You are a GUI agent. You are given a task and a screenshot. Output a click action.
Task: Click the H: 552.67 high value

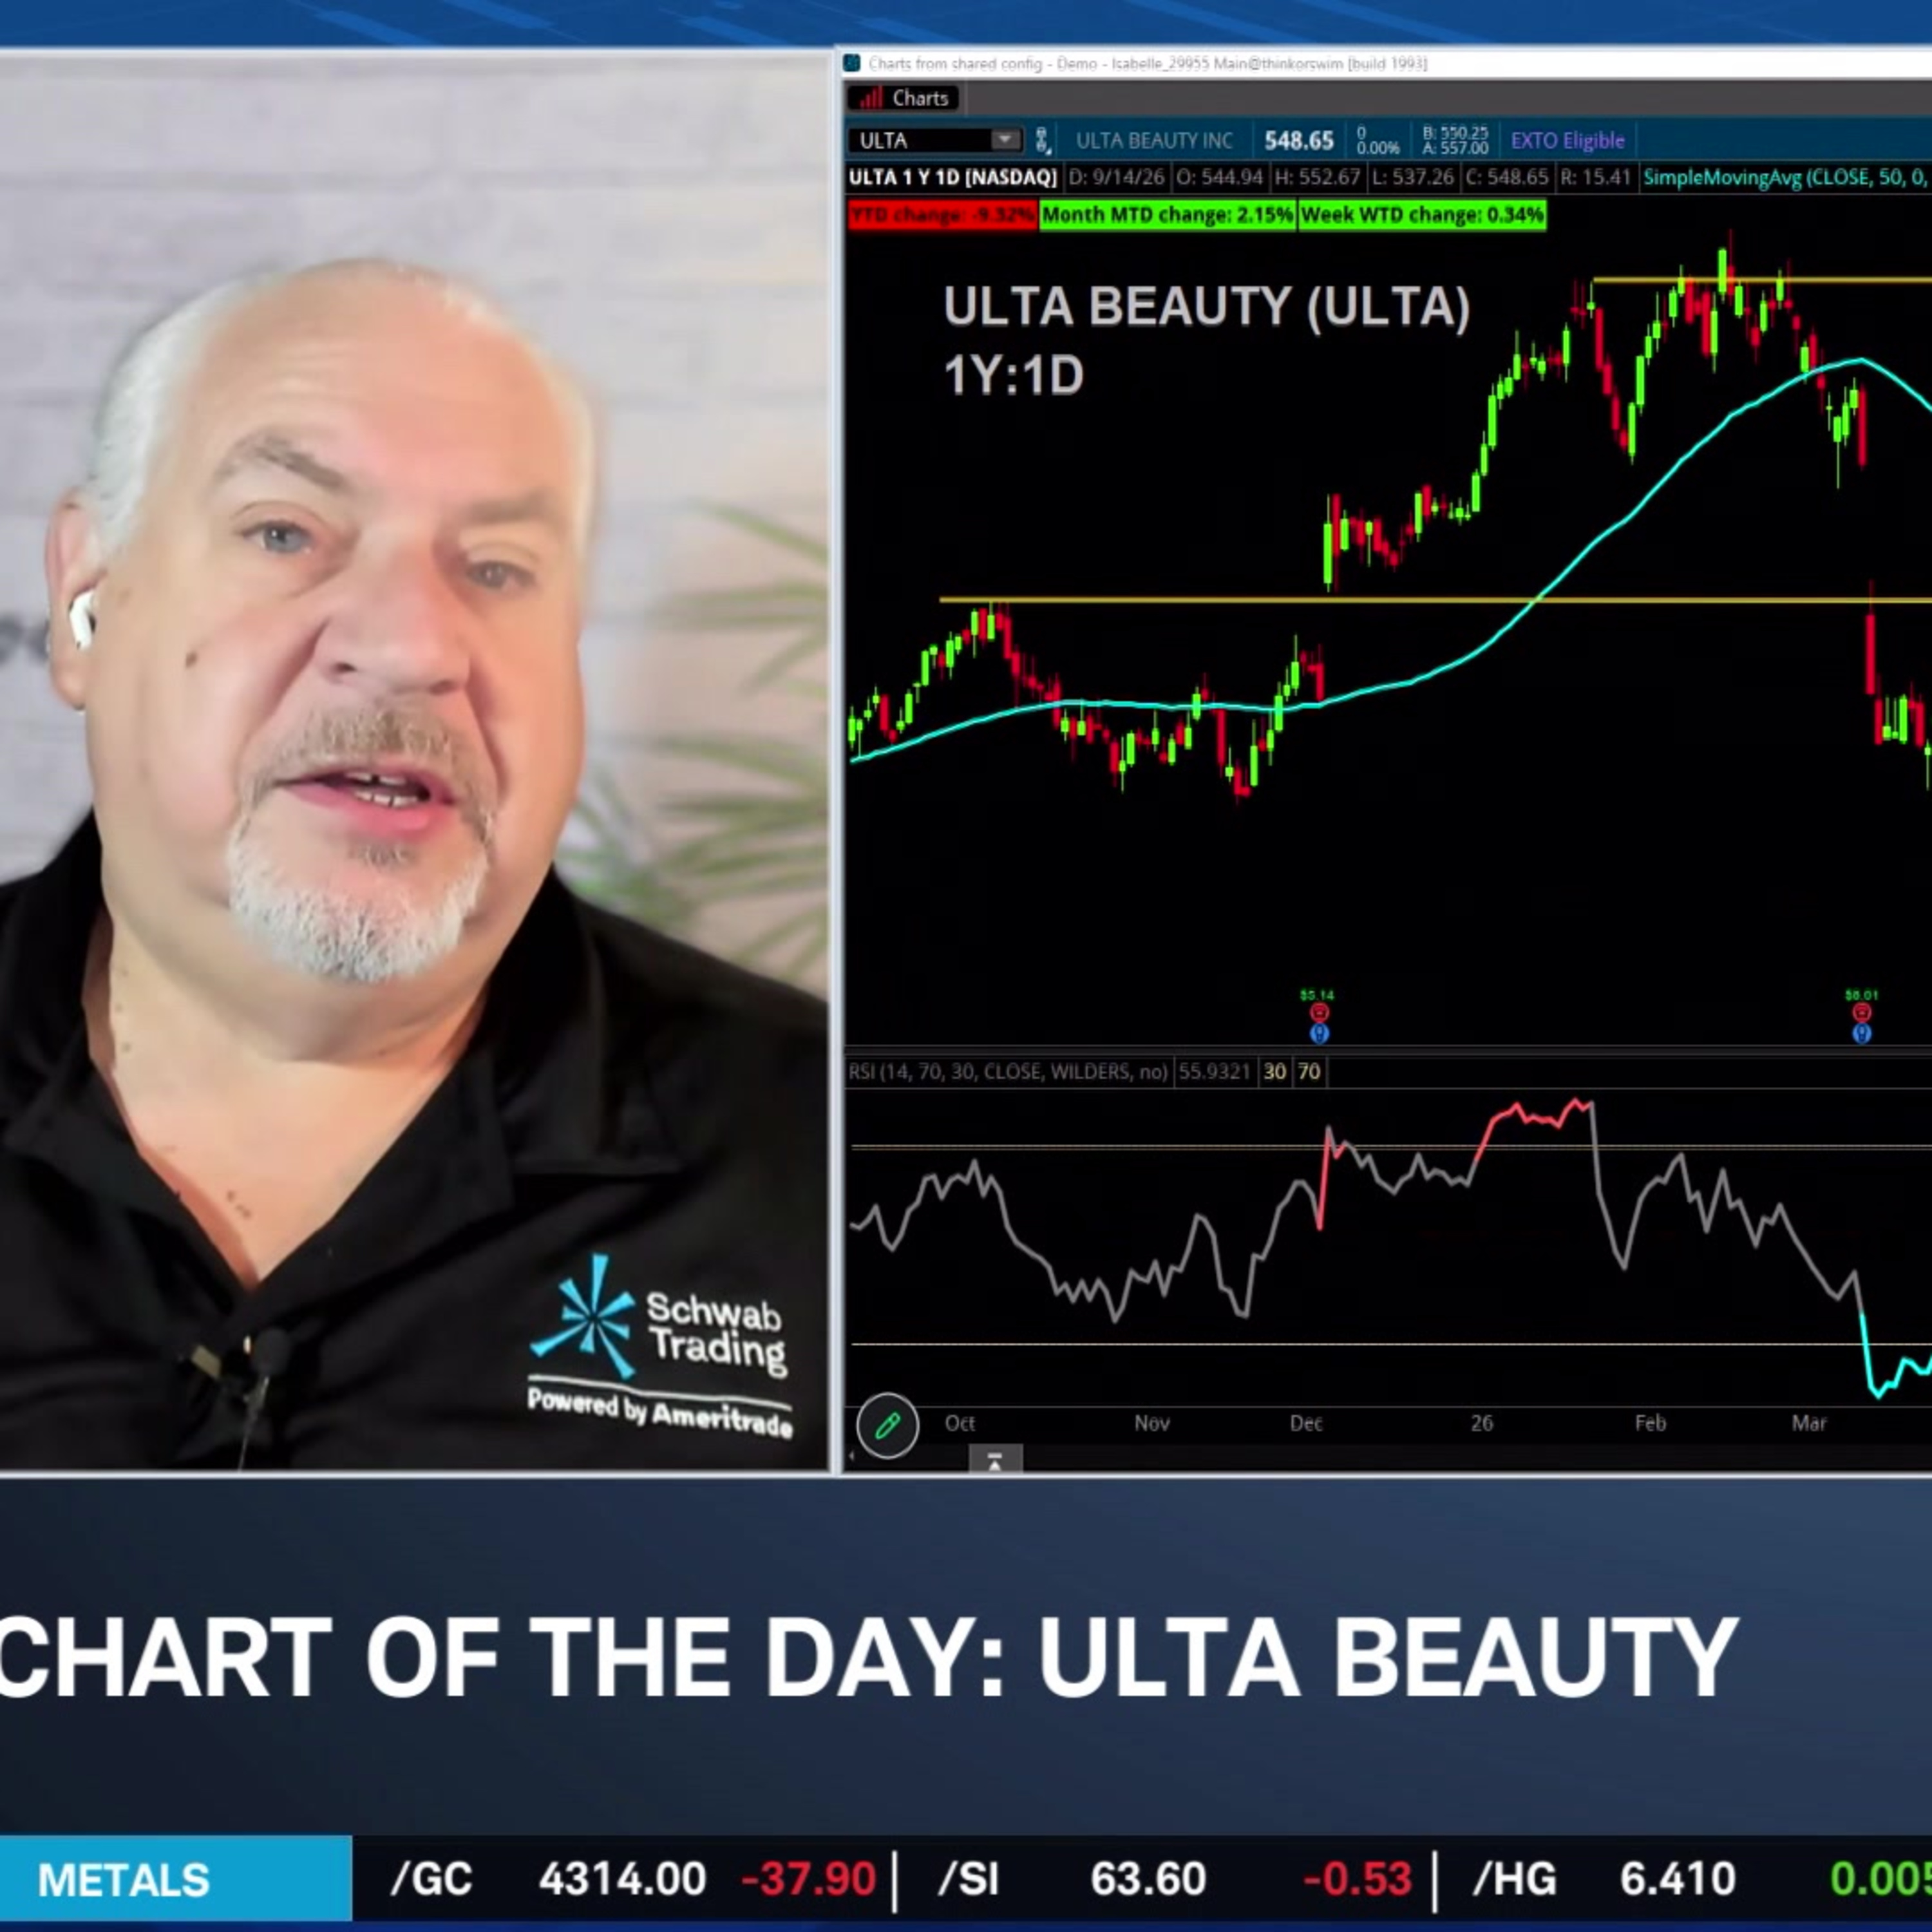1317,178
